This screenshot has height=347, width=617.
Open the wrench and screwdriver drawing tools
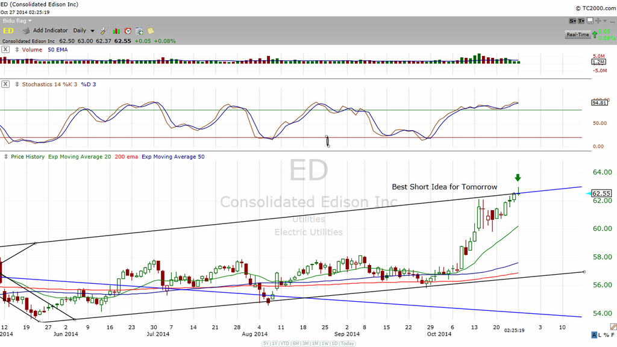pyautogui.click(x=104, y=31)
